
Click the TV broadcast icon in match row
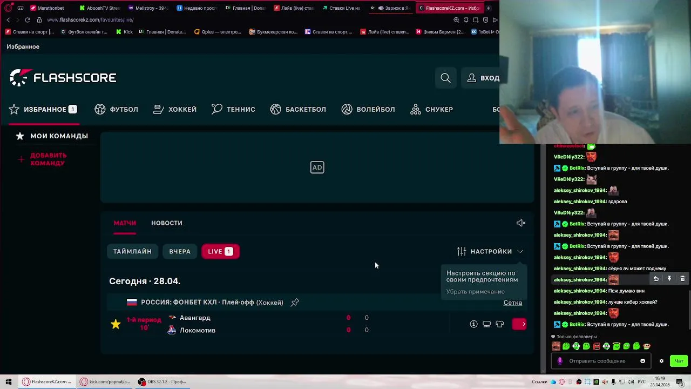486,324
